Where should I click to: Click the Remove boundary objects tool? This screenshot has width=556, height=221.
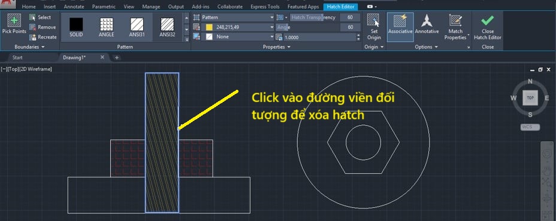click(43, 27)
